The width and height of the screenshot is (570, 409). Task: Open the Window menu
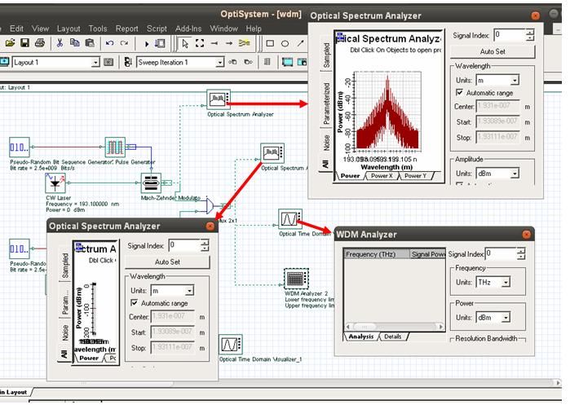pos(223,29)
